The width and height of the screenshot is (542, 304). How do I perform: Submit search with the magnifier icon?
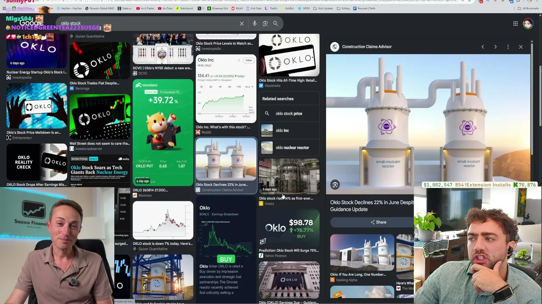click(x=275, y=24)
